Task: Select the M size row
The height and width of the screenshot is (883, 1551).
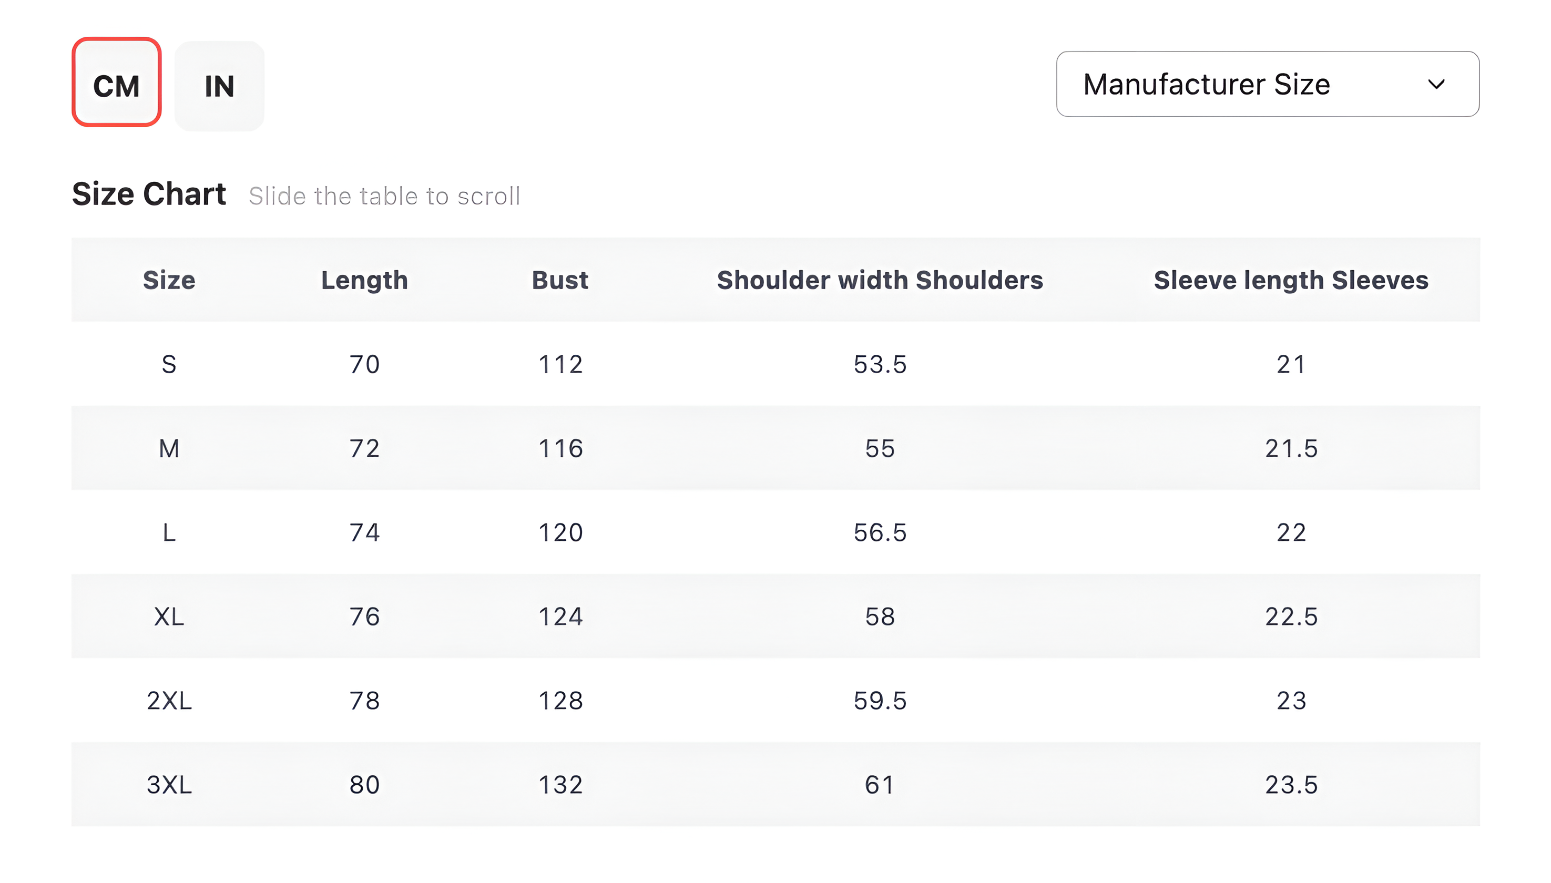Action: tap(169, 448)
